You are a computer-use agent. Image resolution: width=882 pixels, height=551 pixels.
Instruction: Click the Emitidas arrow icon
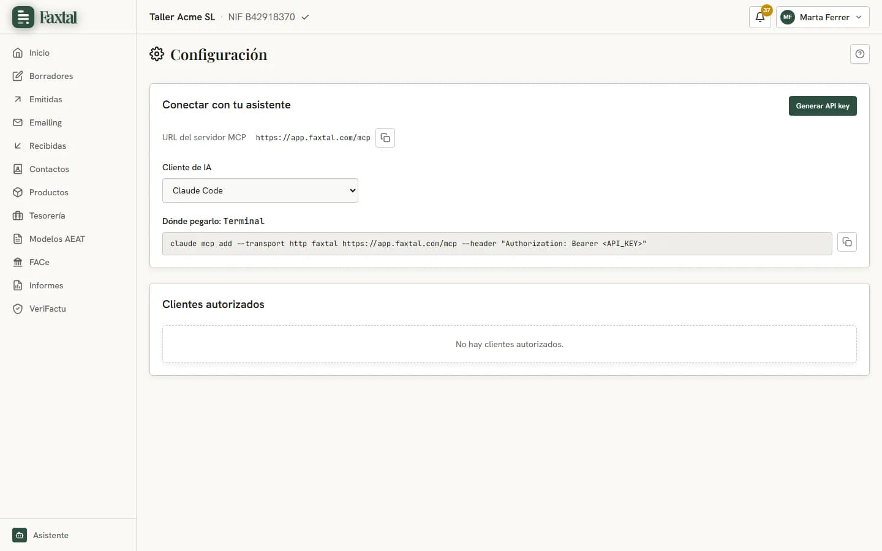click(x=18, y=99)
